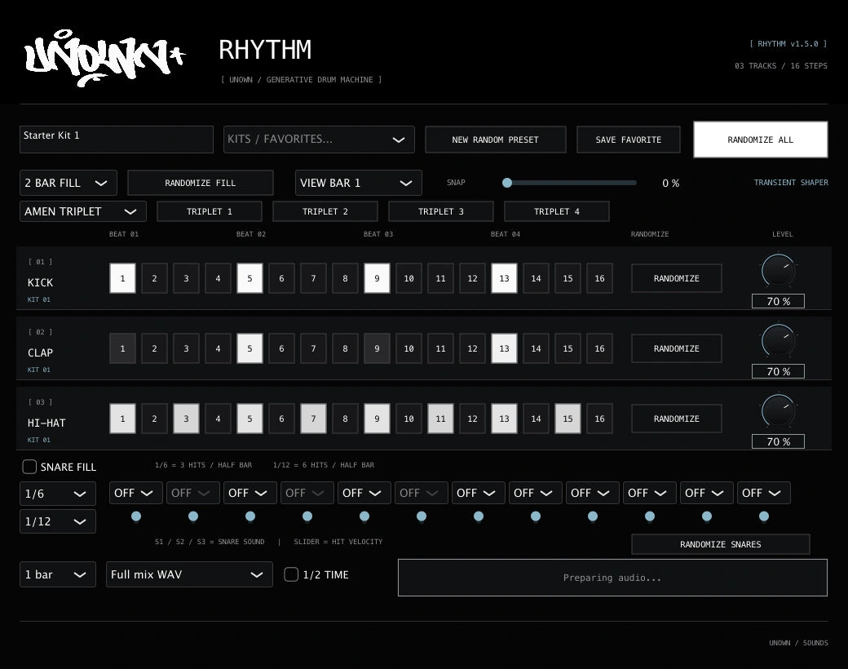Expand the Full mix WAV dropdown
The width and height of the screenshot is (848, 669).
pos(189,574)
